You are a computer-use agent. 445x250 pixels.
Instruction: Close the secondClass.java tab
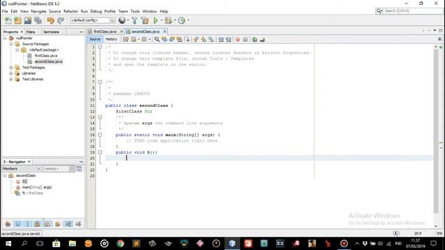[165, 31]
